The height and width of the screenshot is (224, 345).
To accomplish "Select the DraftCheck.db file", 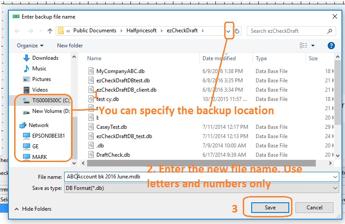I will tap(113, 155).
